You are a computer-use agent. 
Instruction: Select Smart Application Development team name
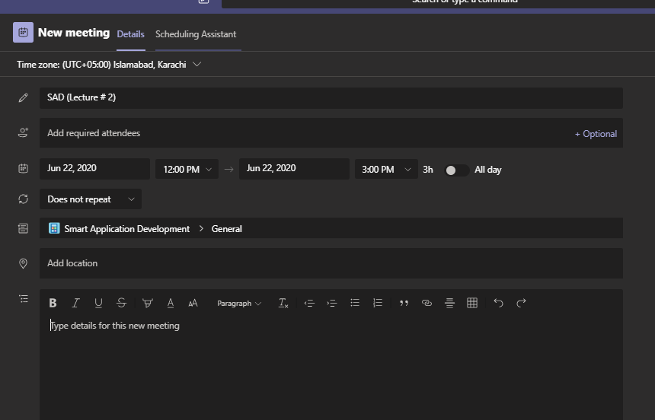point(127,229)
